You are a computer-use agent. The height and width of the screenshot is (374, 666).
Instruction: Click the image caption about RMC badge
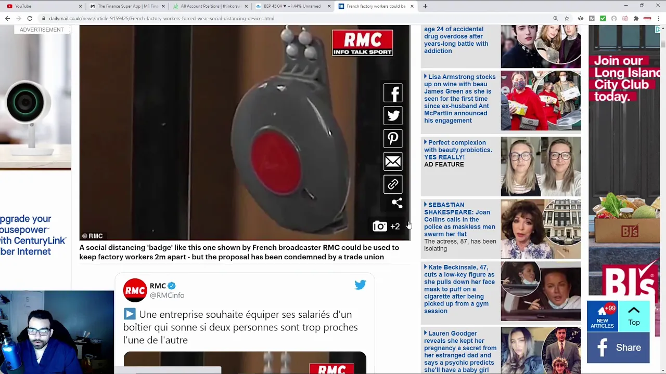tap(239, 252)
